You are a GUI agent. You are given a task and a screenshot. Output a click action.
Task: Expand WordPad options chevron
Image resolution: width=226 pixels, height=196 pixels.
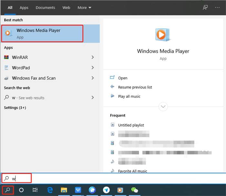93,68
